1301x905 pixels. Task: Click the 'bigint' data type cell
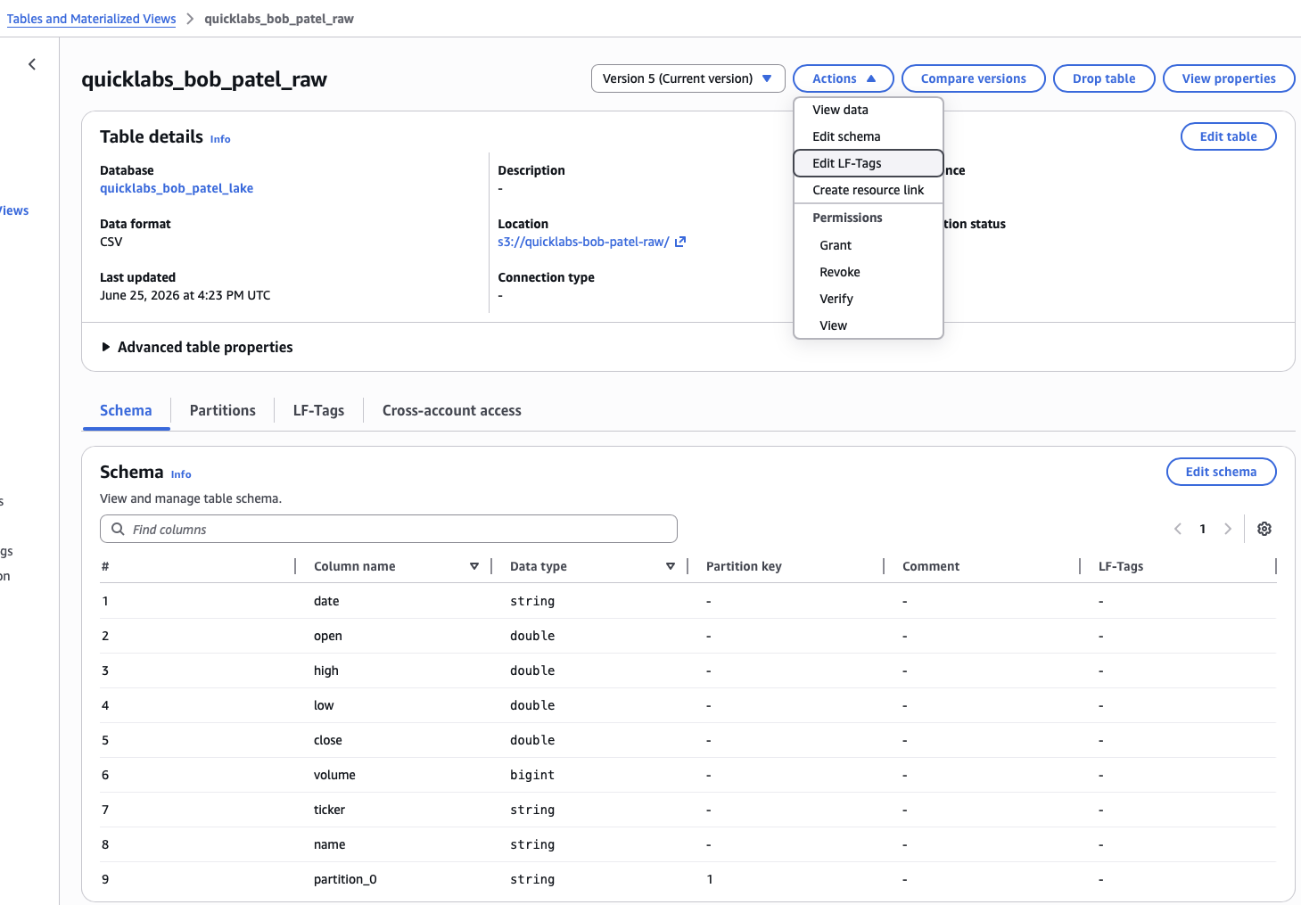[532, 775]
